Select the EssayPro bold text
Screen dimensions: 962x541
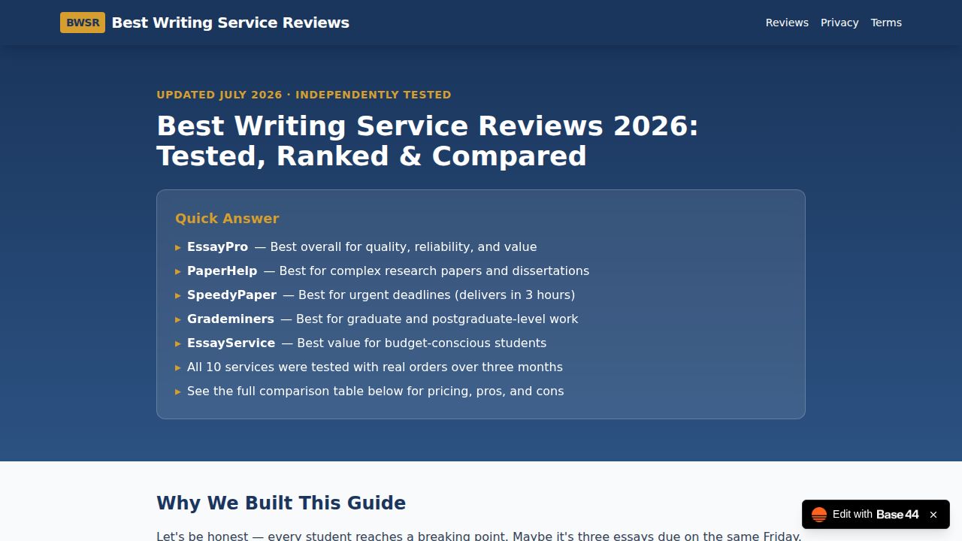coord(217,246)
